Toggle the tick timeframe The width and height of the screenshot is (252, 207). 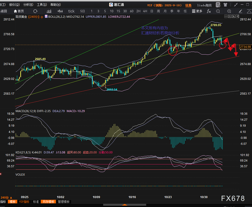[x=72, y=11]
